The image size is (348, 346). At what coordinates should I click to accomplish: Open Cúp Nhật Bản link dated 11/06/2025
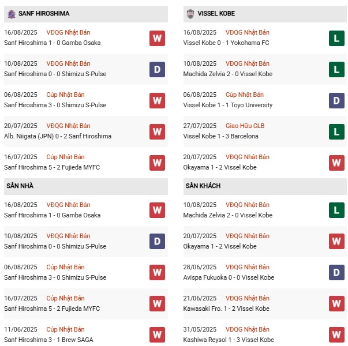click(x=65, y=329)
